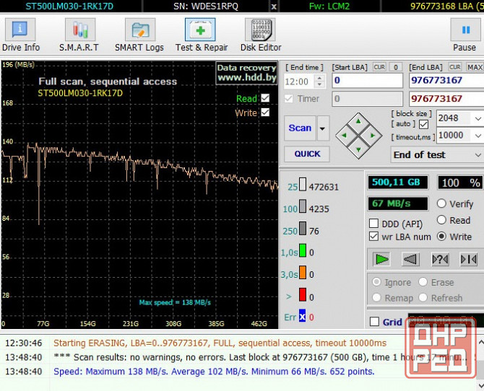Click the Fw: LCM2 firmware label
The width and height of the screenshot is (484, 391).
pyautogui.click(x=329, y=6)
